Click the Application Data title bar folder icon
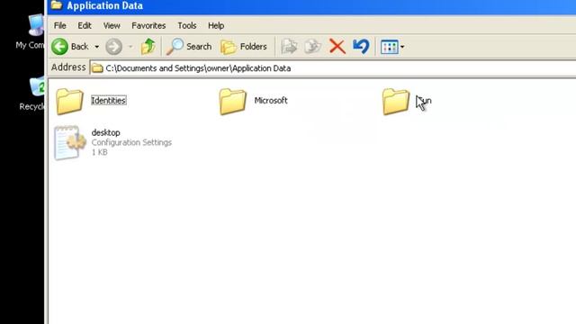576x324 pixels. (x=56, y=4)
